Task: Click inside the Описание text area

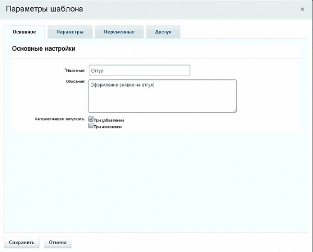Action: pyautogui.click(x=162, y=95)
